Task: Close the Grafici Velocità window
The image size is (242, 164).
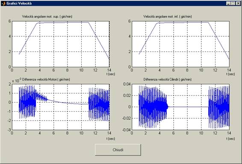Action: (x=238, y=3)
